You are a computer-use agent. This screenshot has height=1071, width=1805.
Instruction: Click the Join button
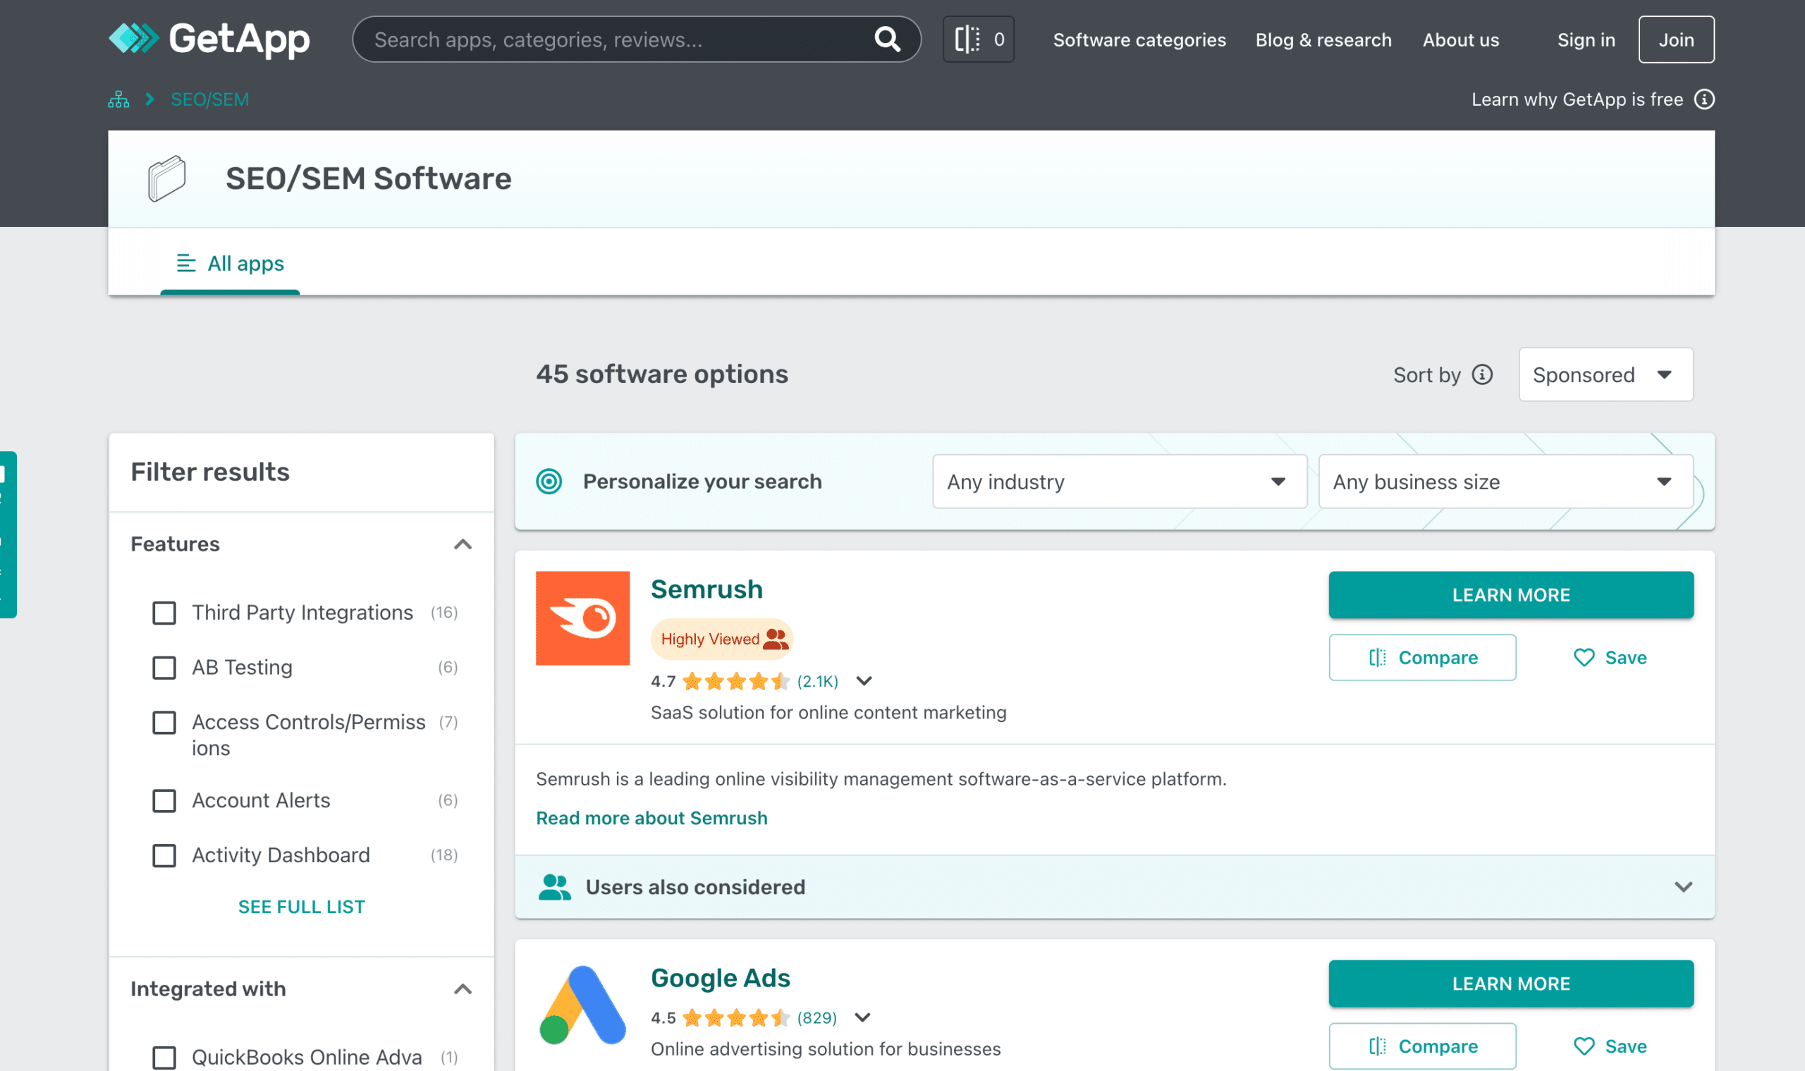(1676, 39)
